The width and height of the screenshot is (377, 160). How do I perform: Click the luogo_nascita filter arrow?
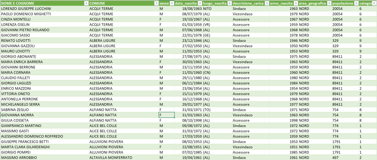pyautogui.click(x=229, y=3)
